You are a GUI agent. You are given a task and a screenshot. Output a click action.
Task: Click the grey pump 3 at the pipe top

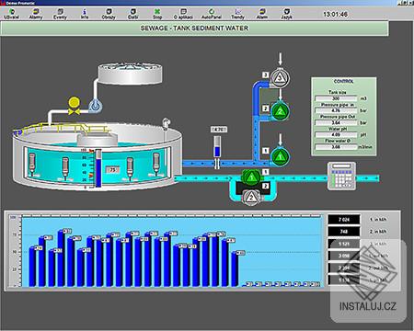[x=280, y=77]
